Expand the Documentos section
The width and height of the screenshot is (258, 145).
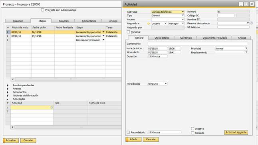point(8,92)
